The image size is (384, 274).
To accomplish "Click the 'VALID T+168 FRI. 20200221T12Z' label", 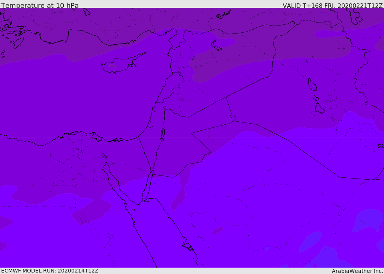I will click(x=332, y=6).
